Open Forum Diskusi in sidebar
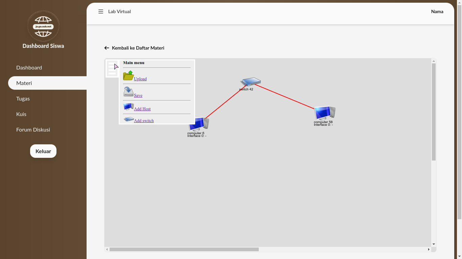Viewport: 462px width, 259px height. tap(33, 129)
